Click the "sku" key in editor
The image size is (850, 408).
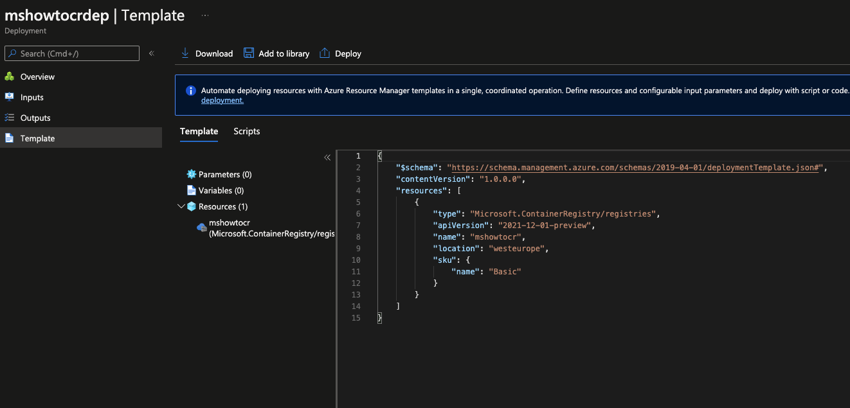pos(445,260)
